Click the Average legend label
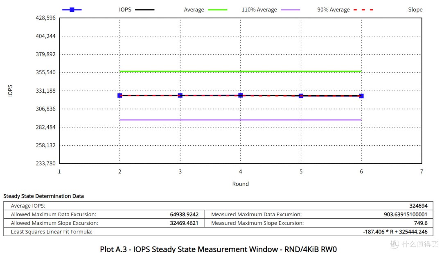 click(194, 9)
